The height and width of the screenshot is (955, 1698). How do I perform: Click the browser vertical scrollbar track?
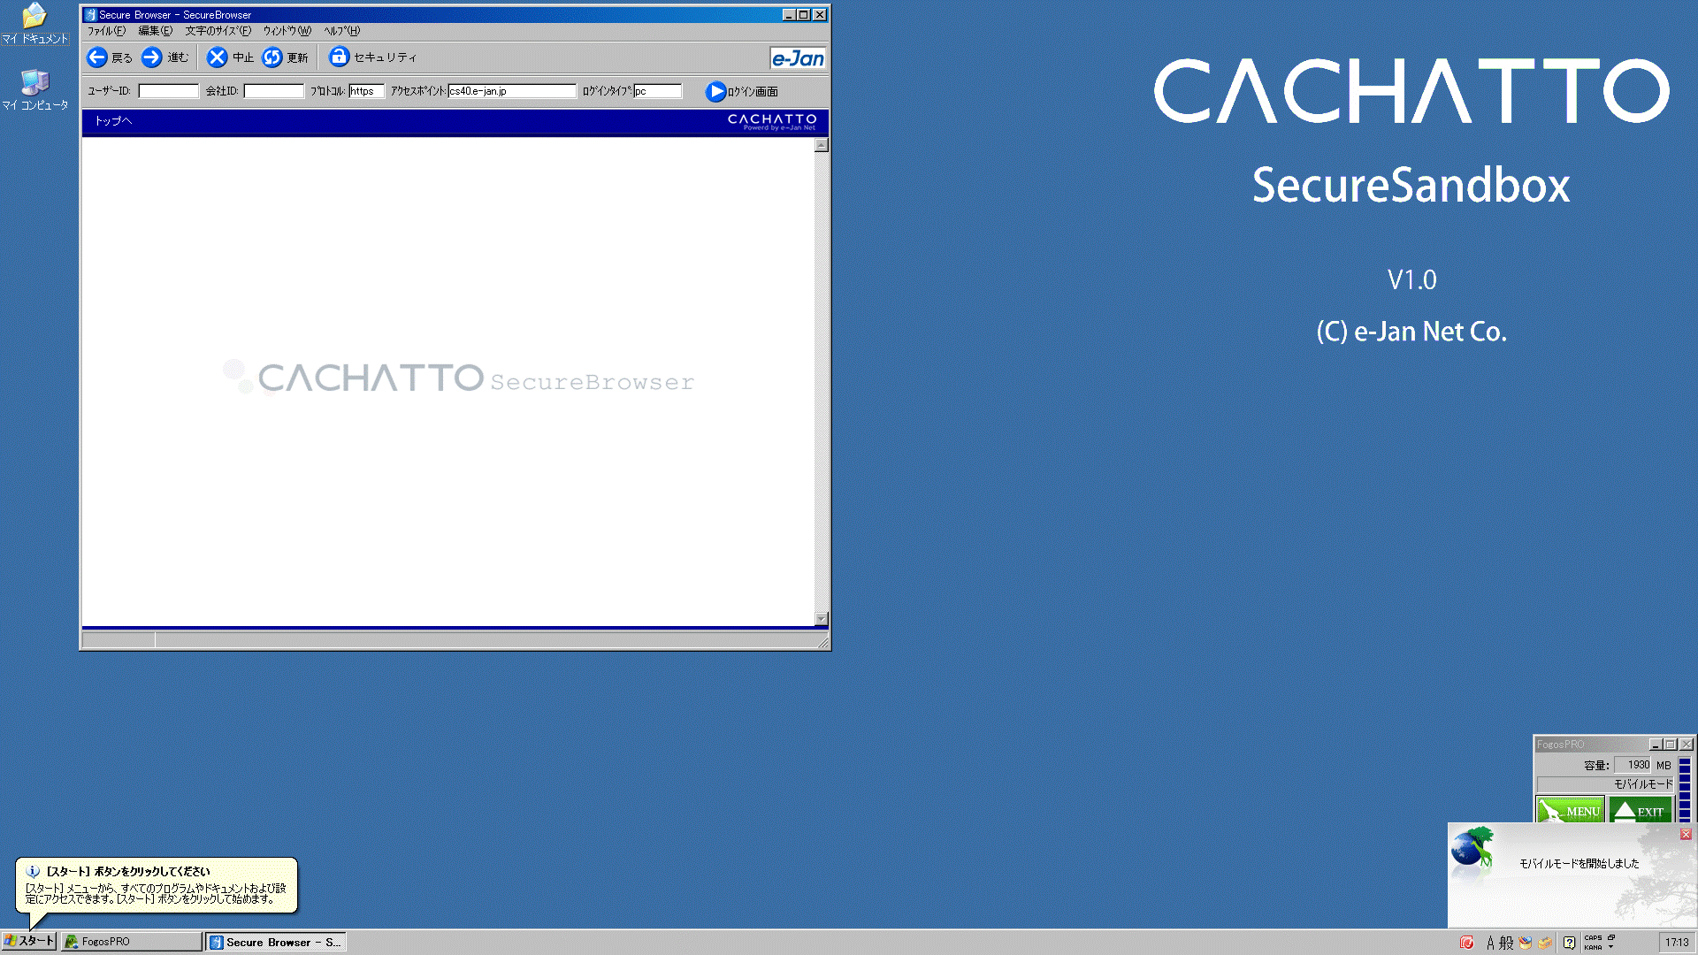click(x=822, y=382)
